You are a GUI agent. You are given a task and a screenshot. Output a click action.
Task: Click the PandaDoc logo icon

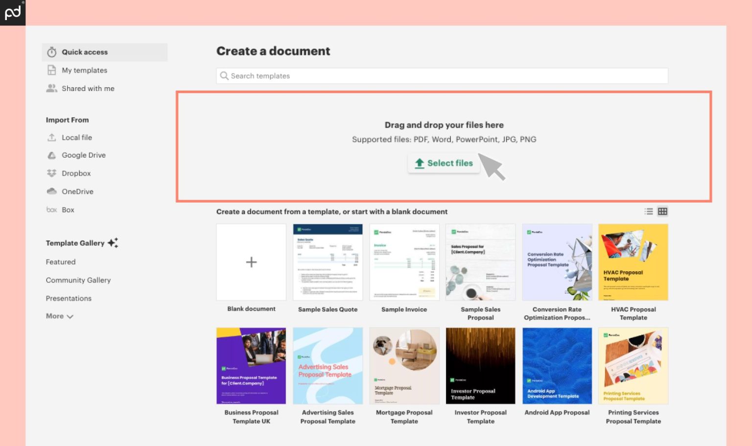coord(13,12)
